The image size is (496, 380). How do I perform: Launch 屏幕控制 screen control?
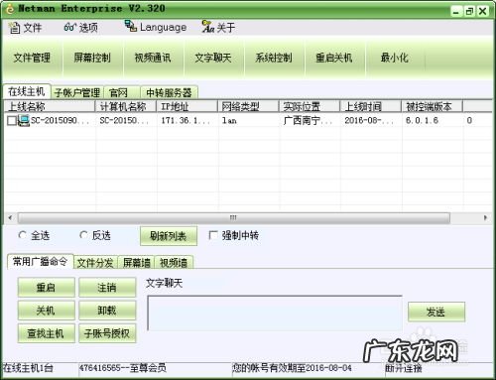(92, 58)
